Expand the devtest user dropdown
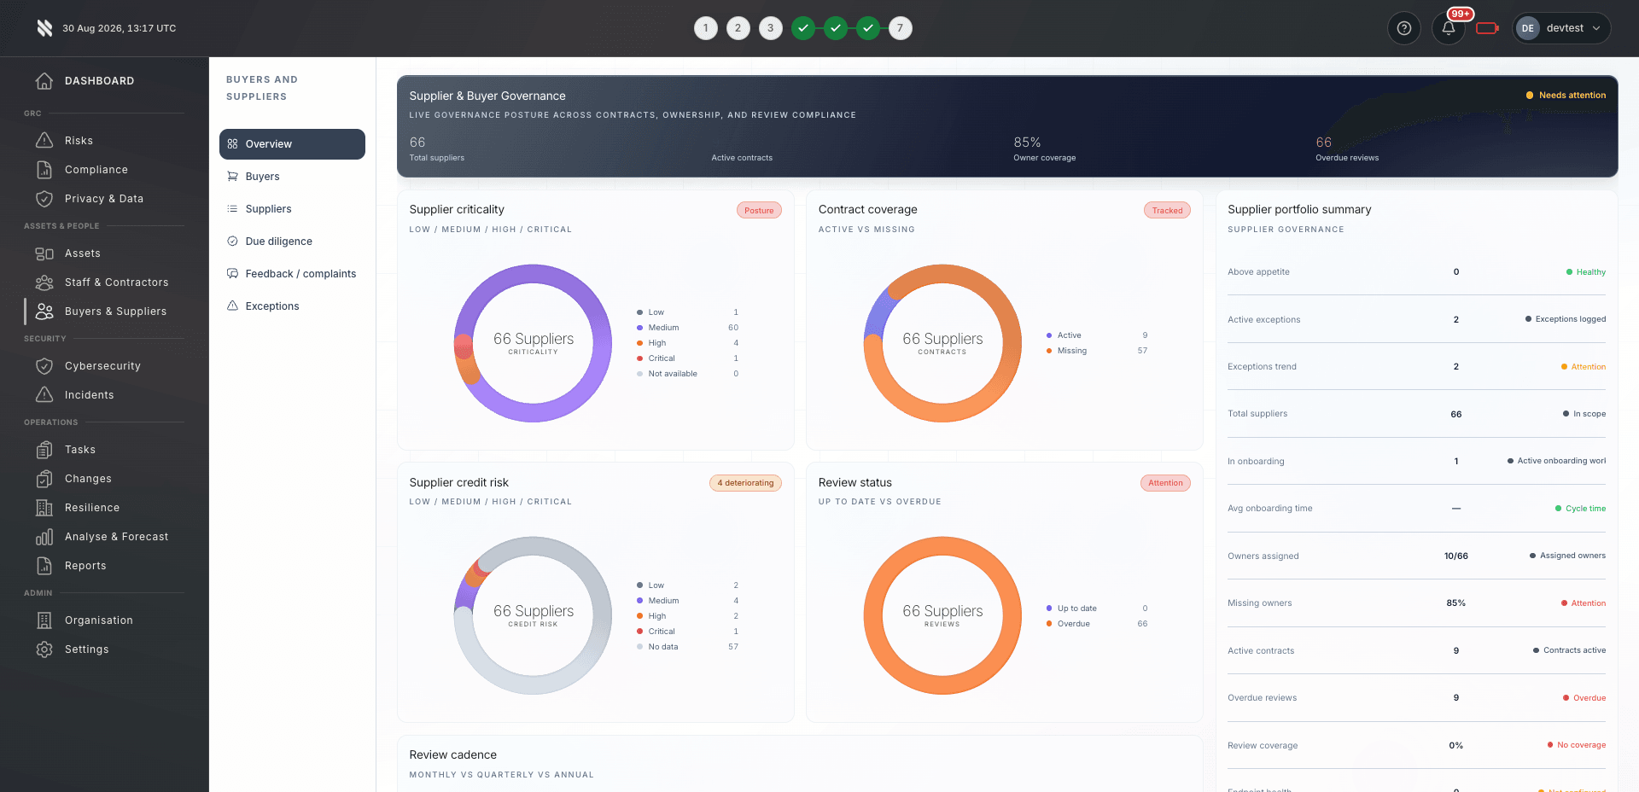 coord(1561,28)
